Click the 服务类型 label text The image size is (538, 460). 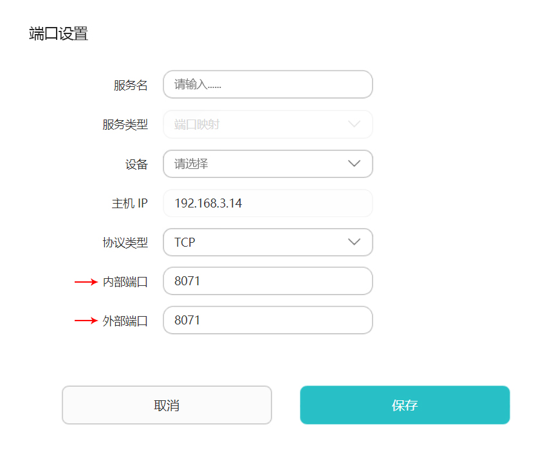pos(125,125)
